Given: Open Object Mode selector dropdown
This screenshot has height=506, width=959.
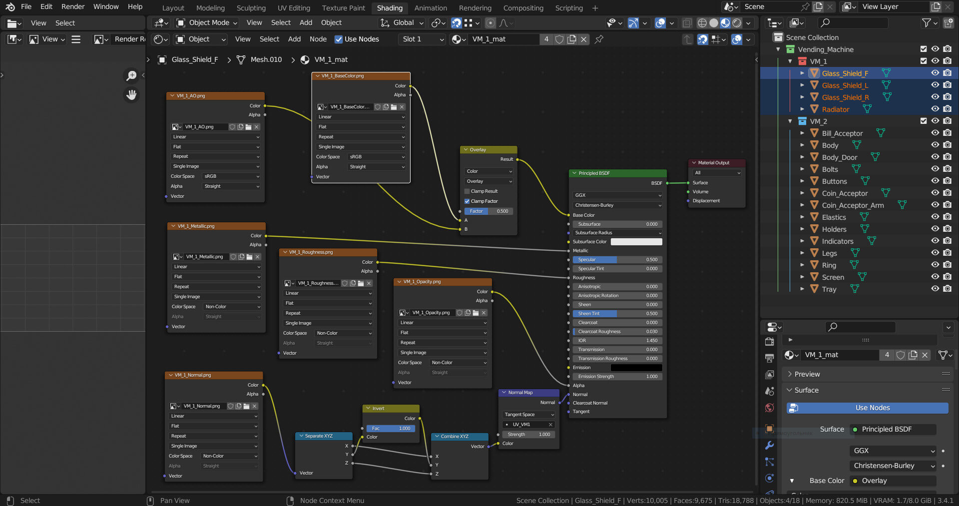Looking at the screenshot, I should coord(207,23).
